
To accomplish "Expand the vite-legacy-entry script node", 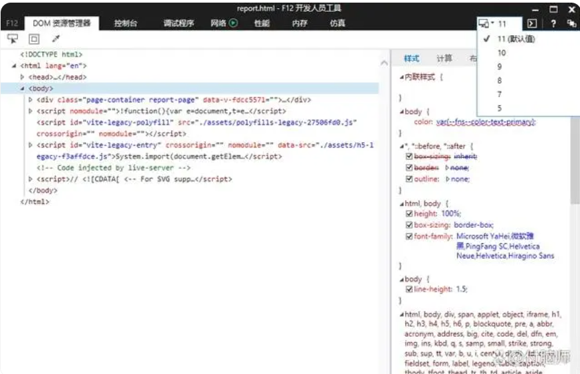I will click(x=31, y=145).
